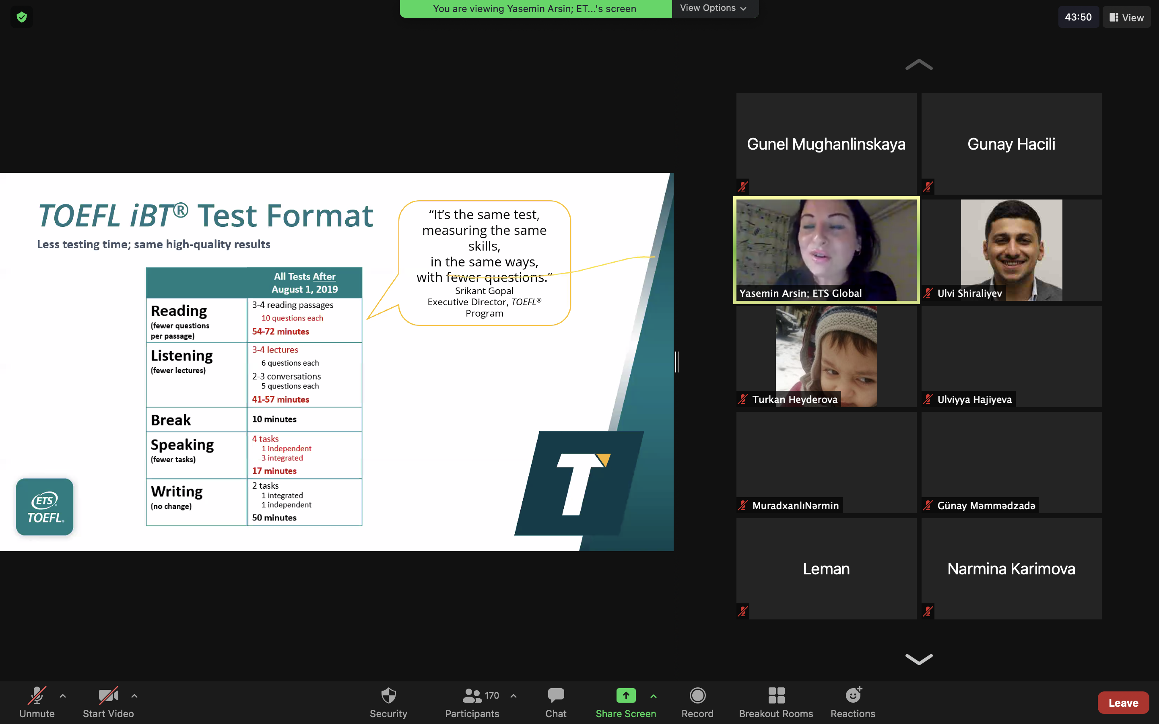
Task: Click the View layout button
Action: [x=1126, y=17]
